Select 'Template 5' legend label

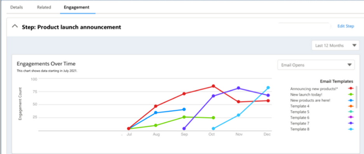pos(300,112)
